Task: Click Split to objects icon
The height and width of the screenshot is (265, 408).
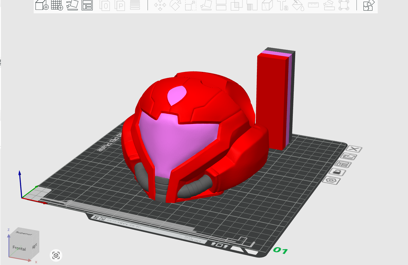Action: point(105,5)
